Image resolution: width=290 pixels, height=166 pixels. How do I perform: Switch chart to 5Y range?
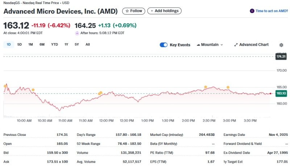click(x=77, y=45)
